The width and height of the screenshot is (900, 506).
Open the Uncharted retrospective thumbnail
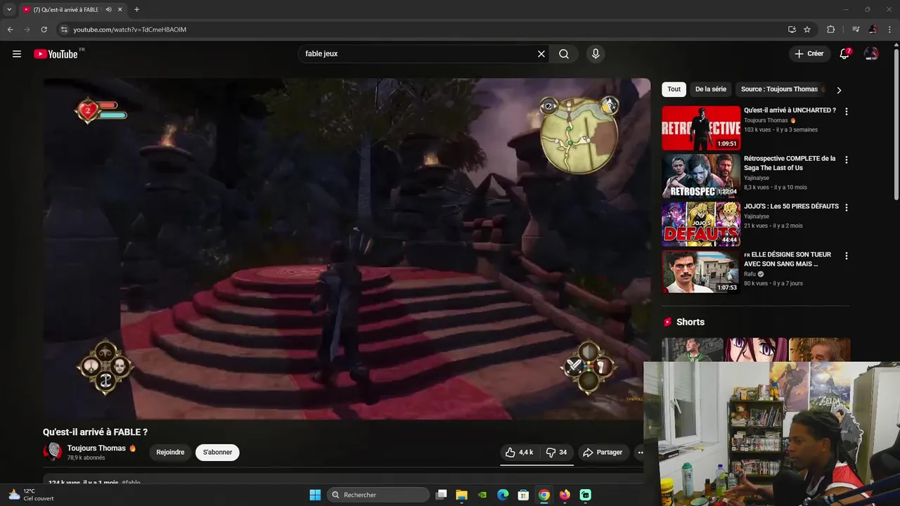pos(701,128)
